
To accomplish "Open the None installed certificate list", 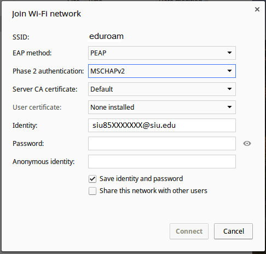I will tap(162, 107).
